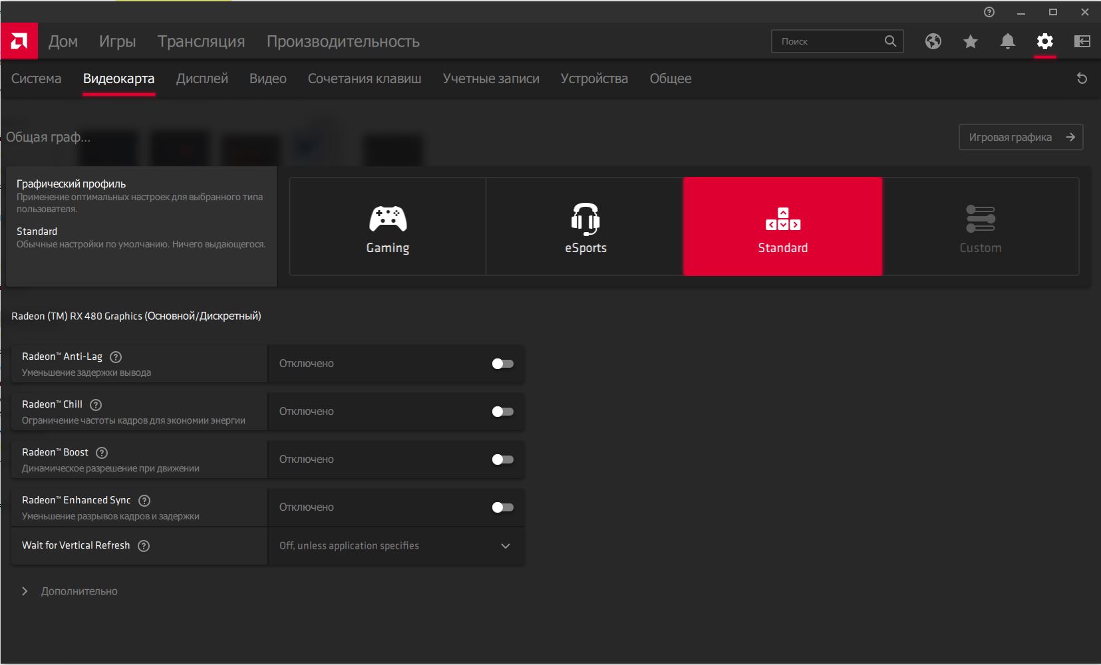Toggle the sidebar panel icon
Screen dimensions: 1101x665
point(1082,41)
